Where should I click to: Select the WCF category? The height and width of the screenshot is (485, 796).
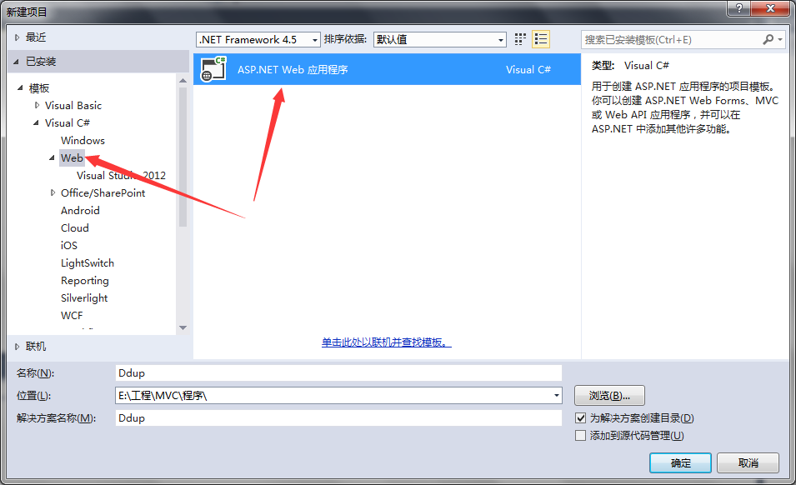tap(72, 316)
